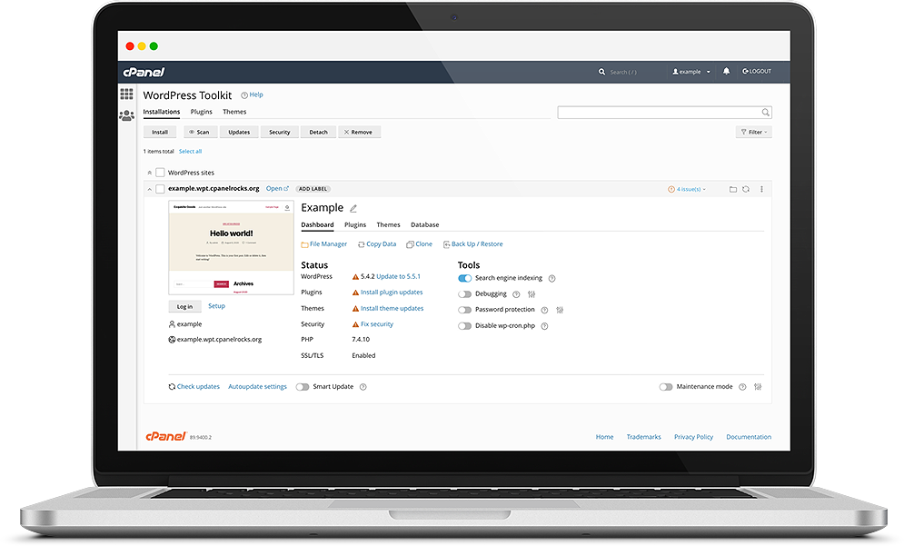The image size is (904, 546).
Task: Check the example.wpt.cpanelrocks.org checkbox
Action: [x=160, y=189]
